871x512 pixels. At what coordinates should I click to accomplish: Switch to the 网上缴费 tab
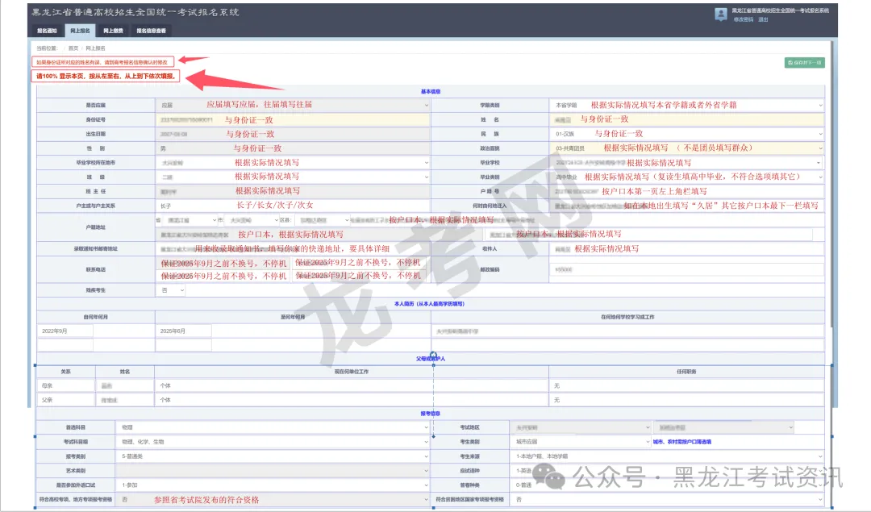tap(112, 31)
